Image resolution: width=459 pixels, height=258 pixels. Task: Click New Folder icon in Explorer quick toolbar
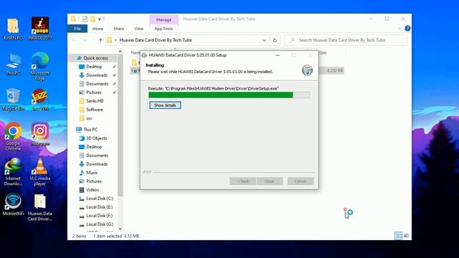coord(93,19)
